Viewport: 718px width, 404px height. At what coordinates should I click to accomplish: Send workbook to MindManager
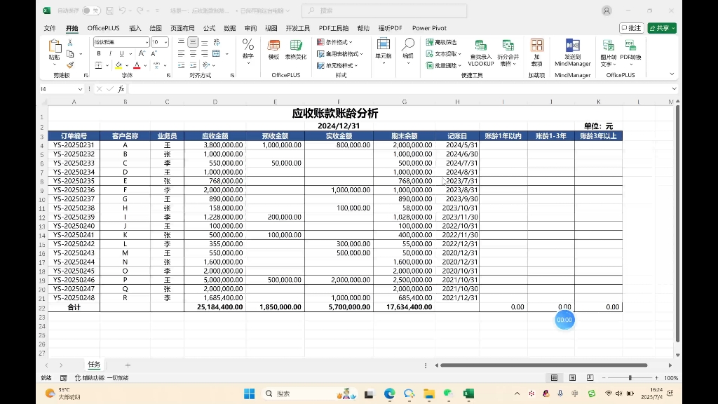tap(572, 53)
